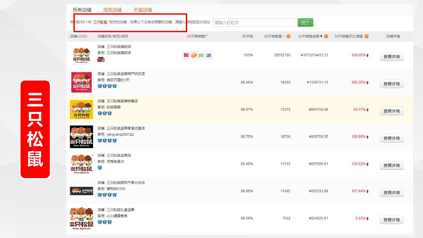The width and height of the screenshot is (423, 238).
Task: Click diamond credit icons of 心心健康食品
Action: pos(105,222)
